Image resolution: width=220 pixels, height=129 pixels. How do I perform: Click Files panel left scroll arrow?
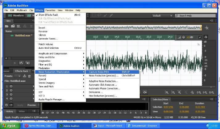[x=6, y=58]
